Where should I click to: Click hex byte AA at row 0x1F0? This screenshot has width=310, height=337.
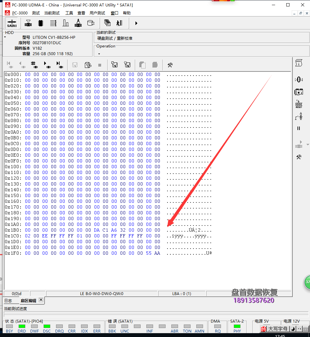157,253
